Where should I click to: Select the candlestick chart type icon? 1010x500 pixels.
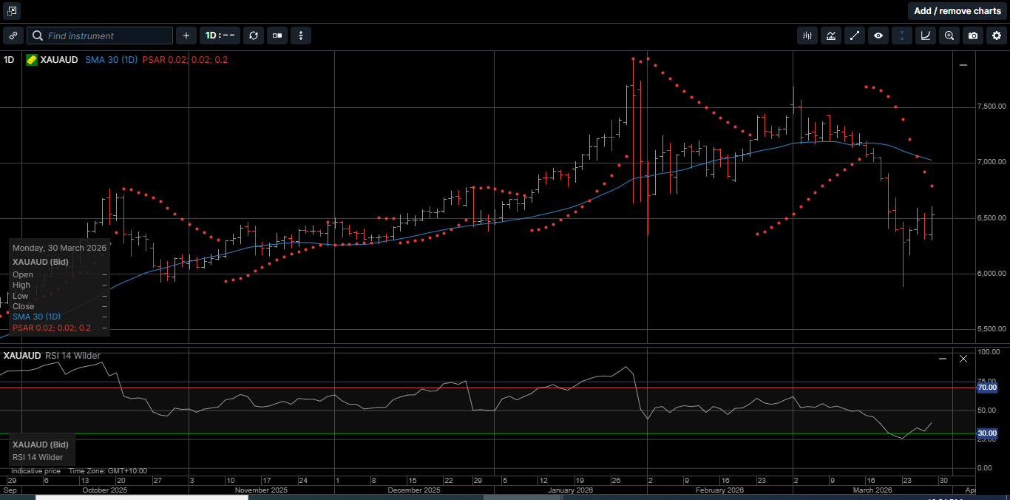[807, 35]
